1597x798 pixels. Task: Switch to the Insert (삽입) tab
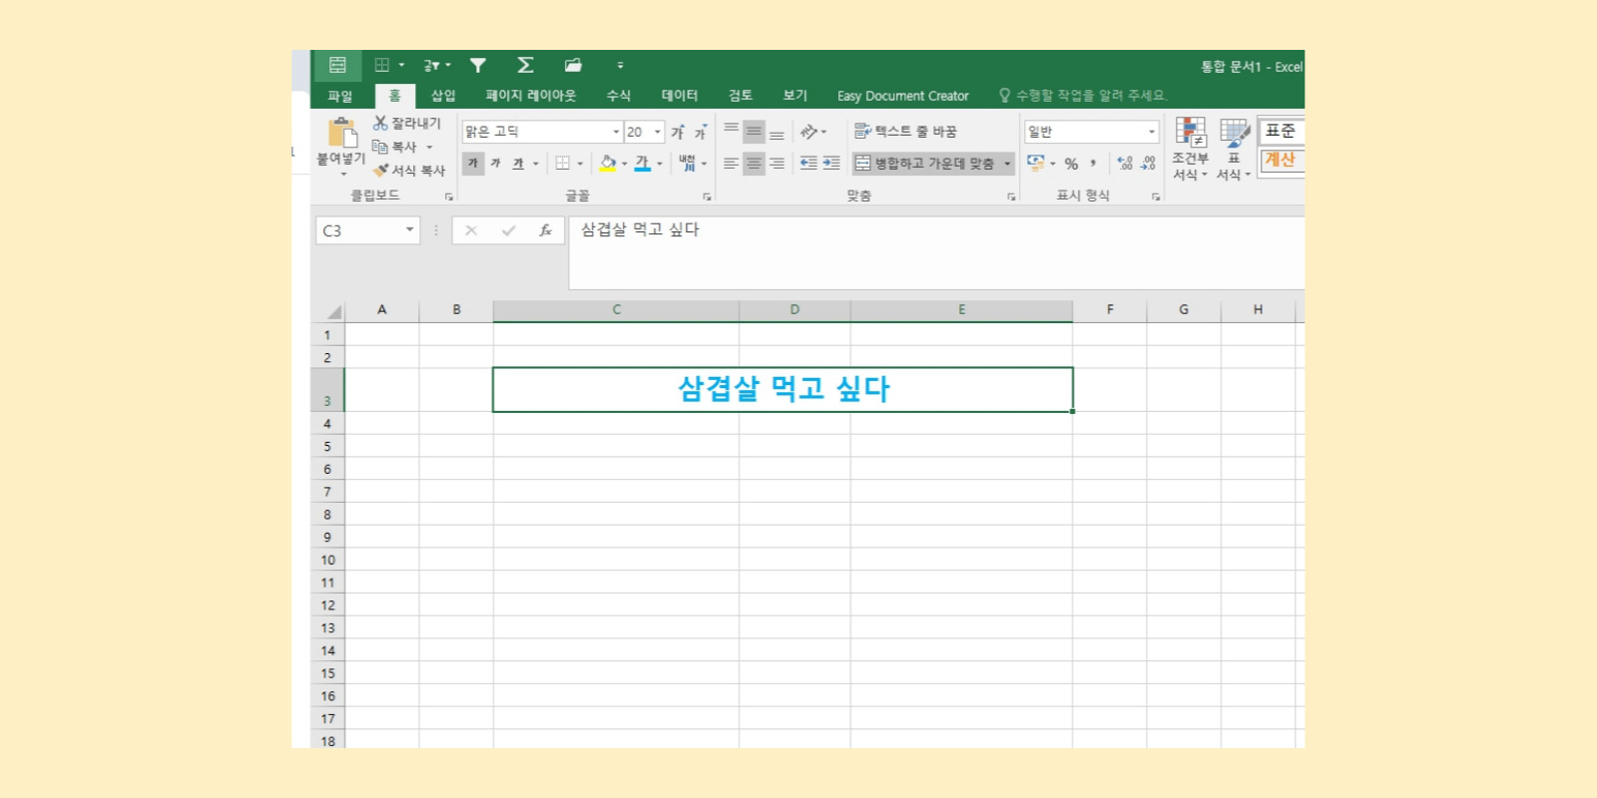[443, 96]
